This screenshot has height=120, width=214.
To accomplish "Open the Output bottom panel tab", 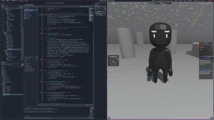I will (25, 118).
